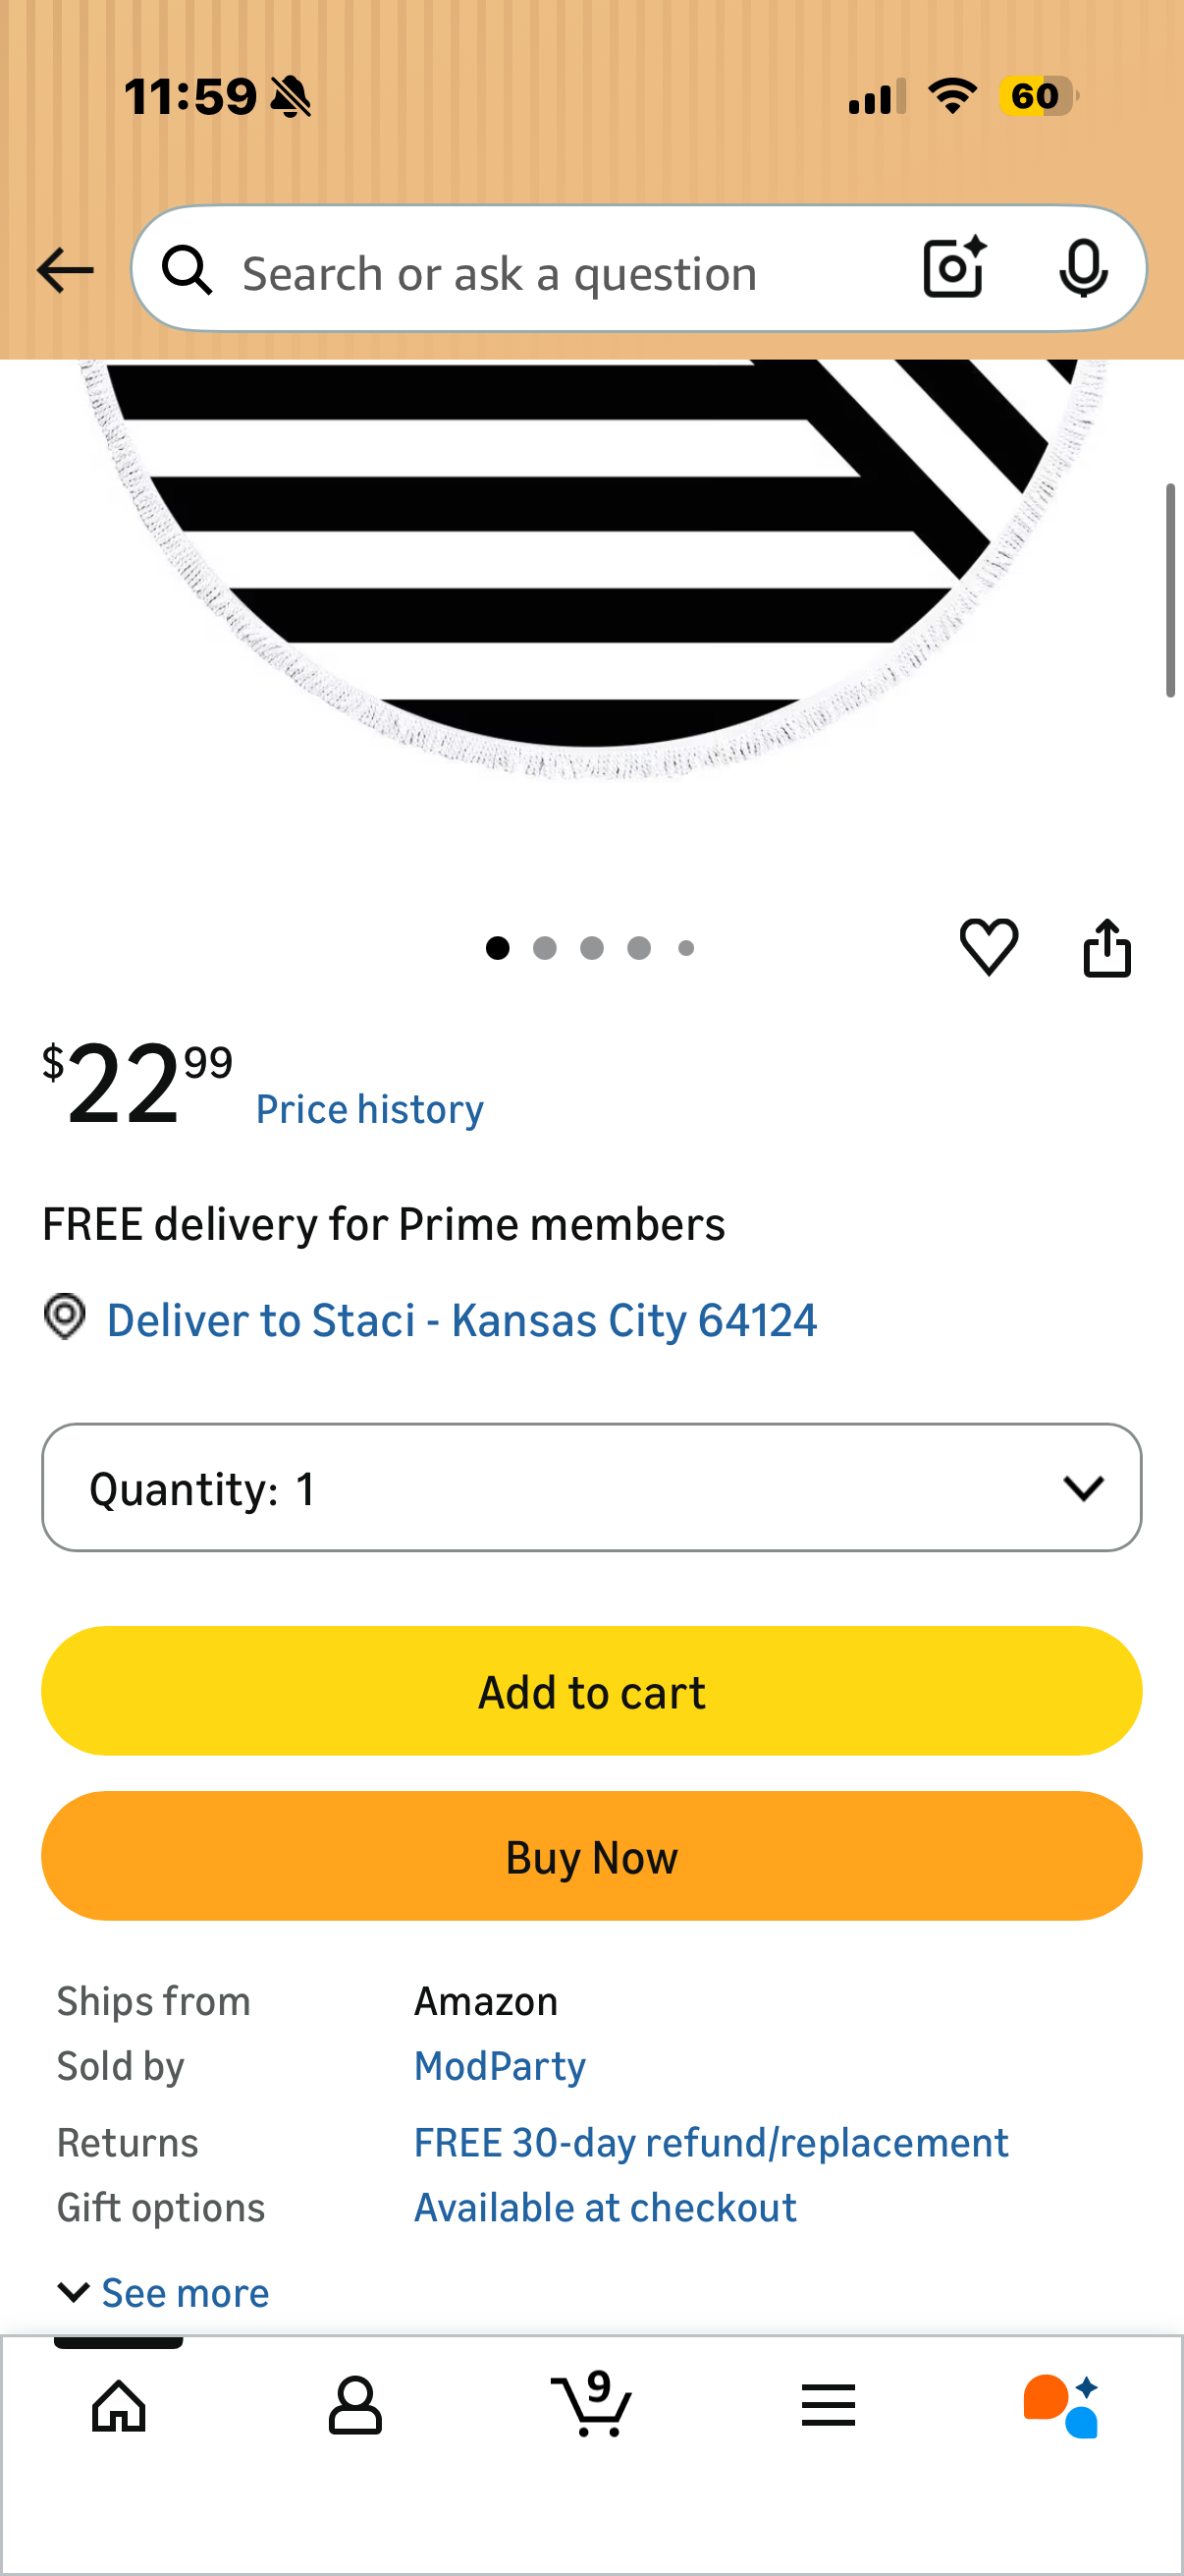Open the account profile tab
1184x2576 pixels.
tap(354, 2405)
